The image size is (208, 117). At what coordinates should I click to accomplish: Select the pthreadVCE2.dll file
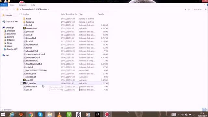[x=32, y=51]
